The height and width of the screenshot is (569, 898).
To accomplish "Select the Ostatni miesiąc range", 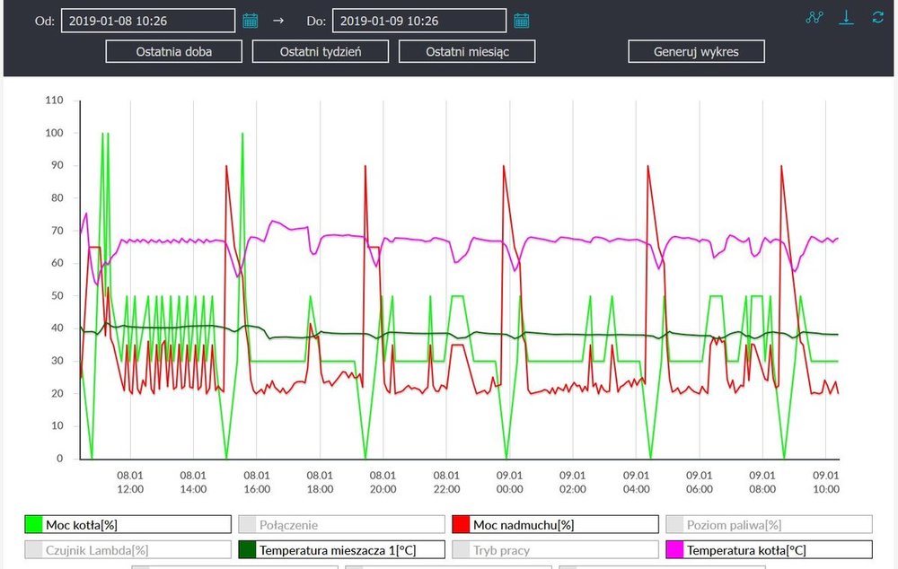I will [467, 51].
